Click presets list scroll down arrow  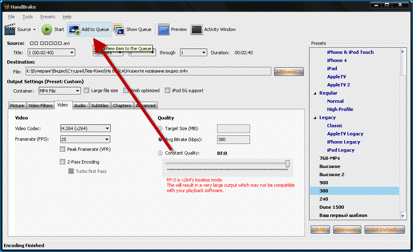(402, 216)
